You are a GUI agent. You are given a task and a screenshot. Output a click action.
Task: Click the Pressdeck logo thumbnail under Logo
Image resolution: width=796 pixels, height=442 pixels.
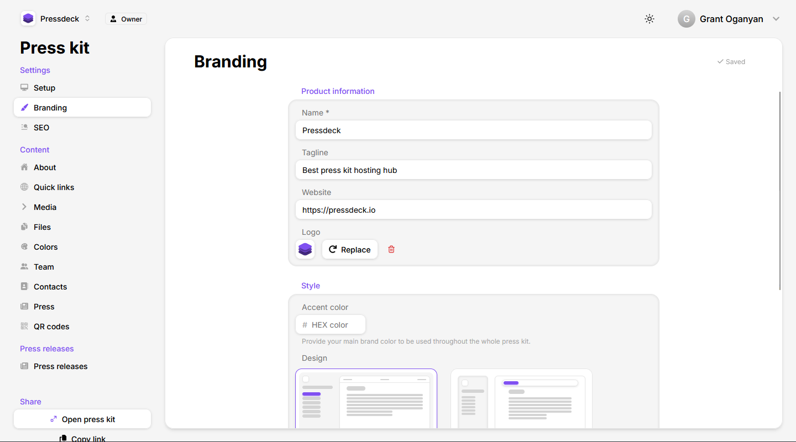click(x=305, y=249)
